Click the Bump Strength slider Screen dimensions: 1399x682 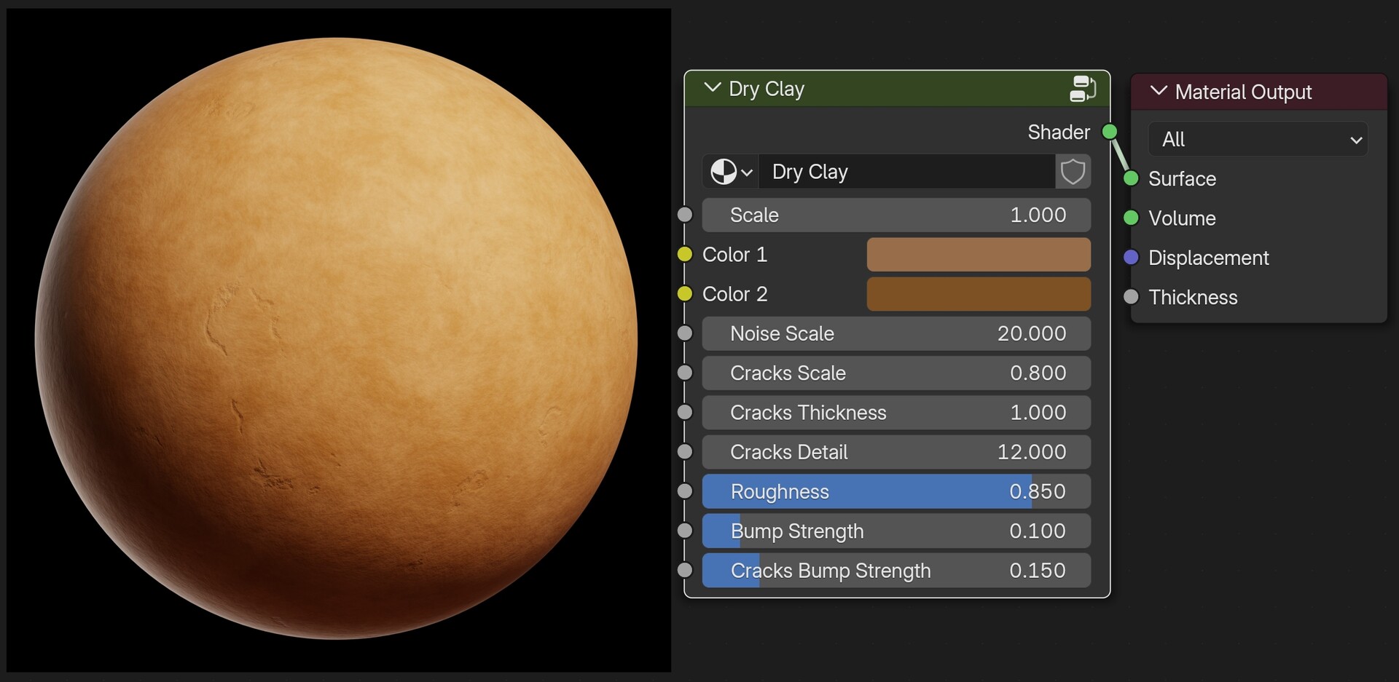(896, 531)
